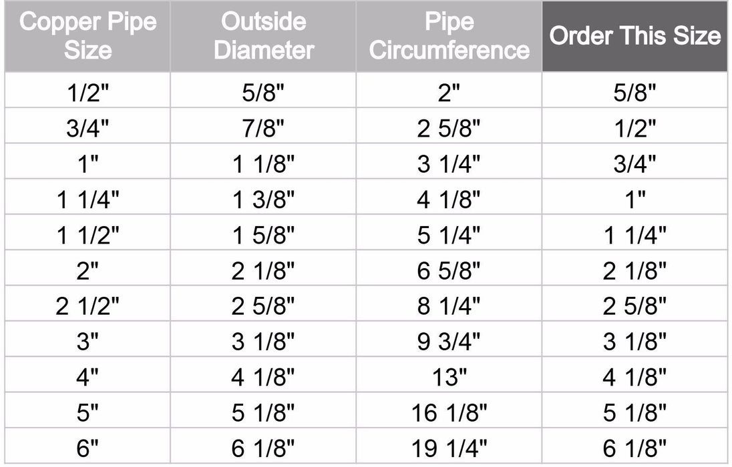The width and height of the screenshot is (732, 467).
Task: Select the 6" copper pipe size cell
Action: (87, 450)
